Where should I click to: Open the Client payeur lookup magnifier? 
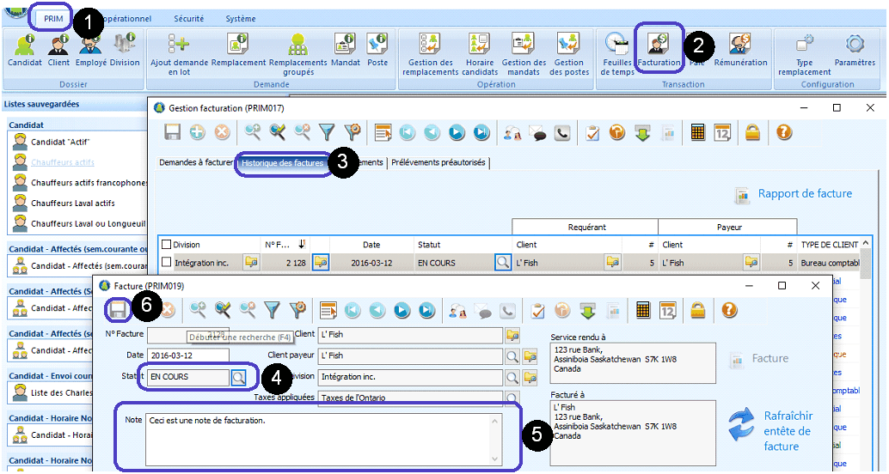click(x=512, y=355)
